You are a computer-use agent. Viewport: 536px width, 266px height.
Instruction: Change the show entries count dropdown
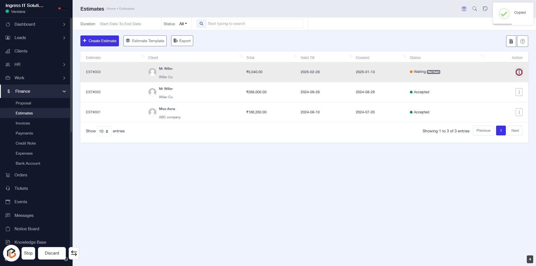point(104,131)
